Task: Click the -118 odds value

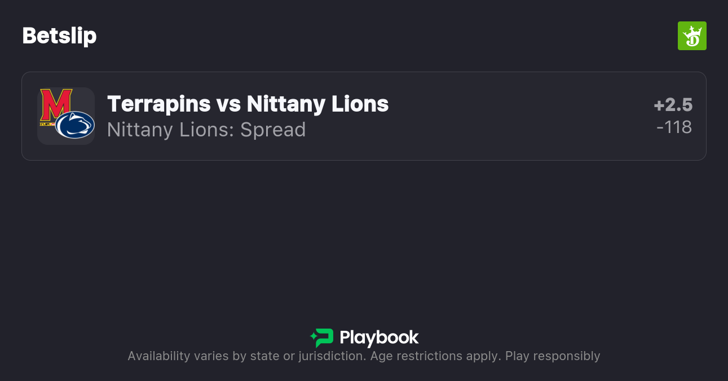Action: pos(674,127)
